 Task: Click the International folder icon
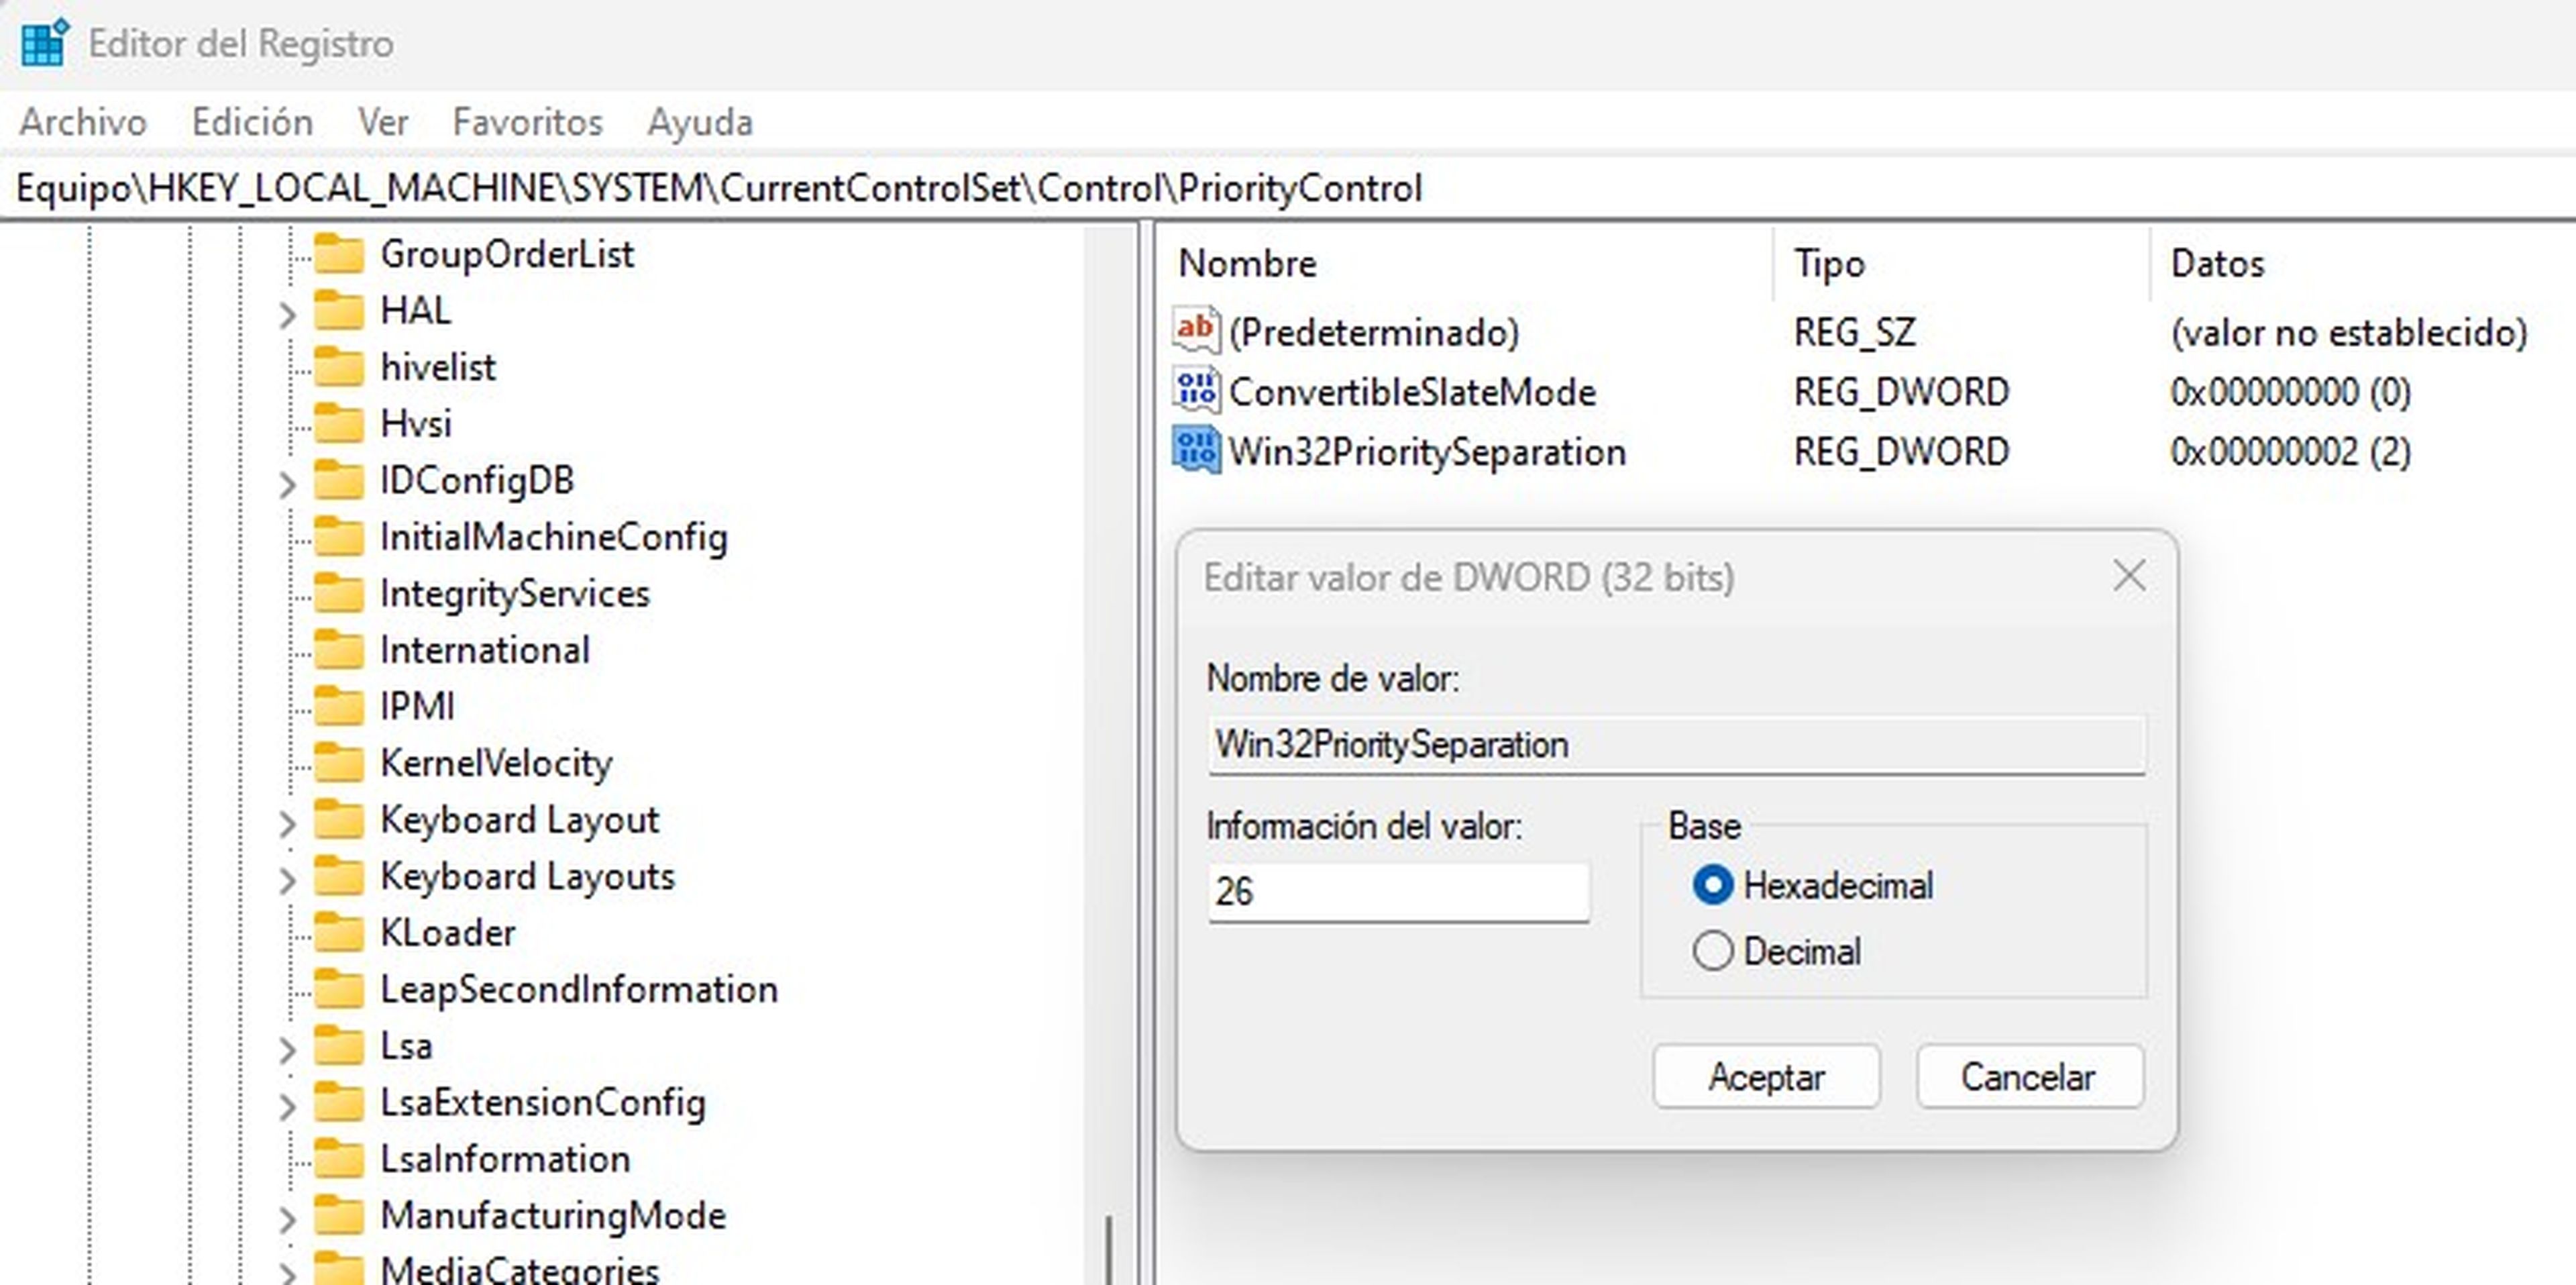[x=339, y=650]
